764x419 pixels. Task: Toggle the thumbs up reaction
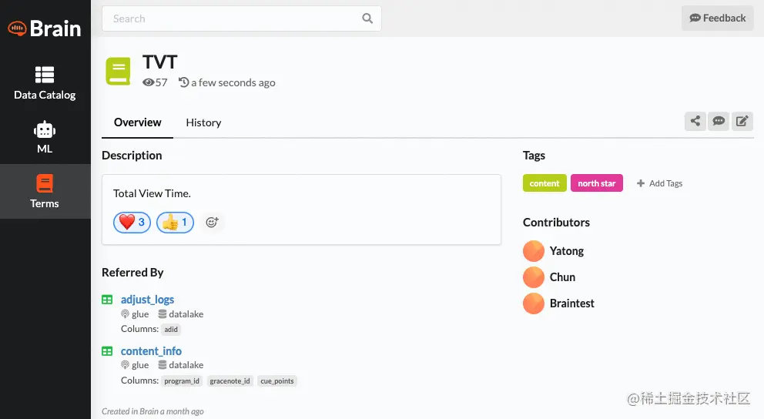(175, 223)
